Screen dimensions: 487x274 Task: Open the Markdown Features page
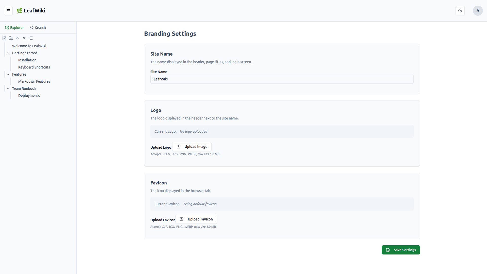pyautogui.click(x=34, y=81)
